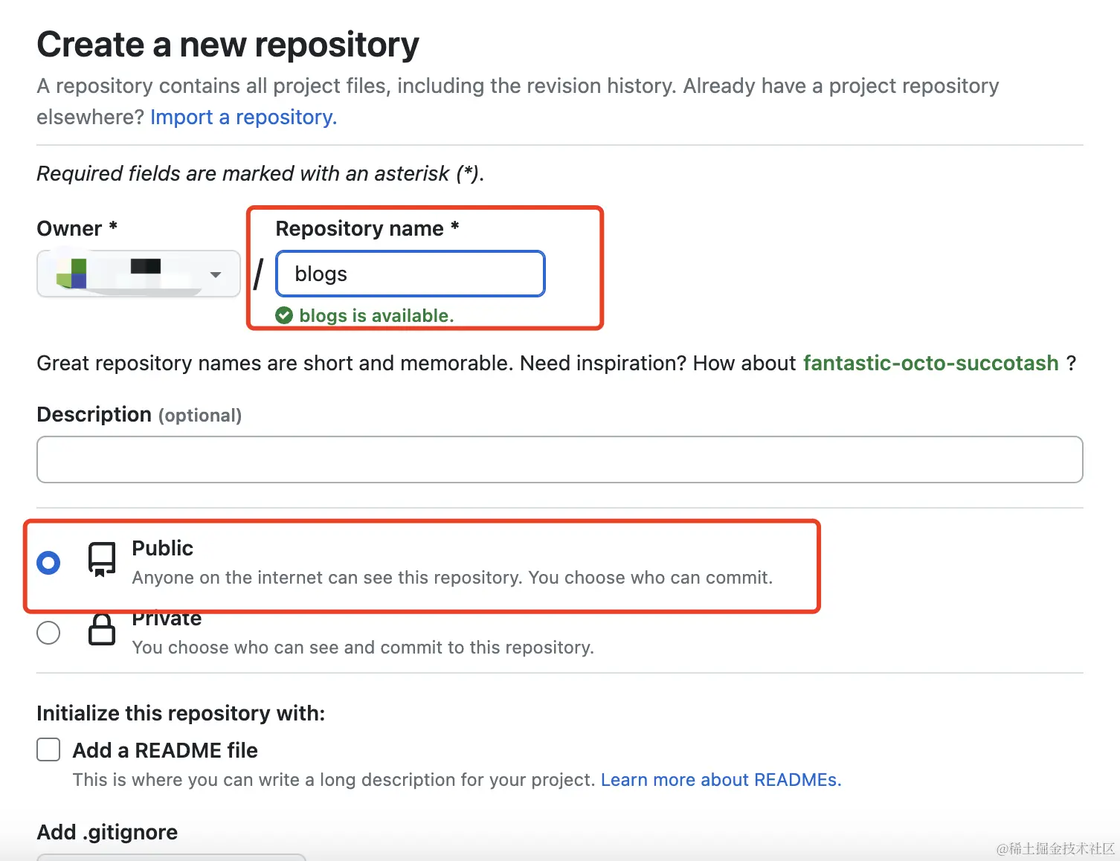Enable the Add a README file checkbox
The image size is (1120, 861).
49,749
